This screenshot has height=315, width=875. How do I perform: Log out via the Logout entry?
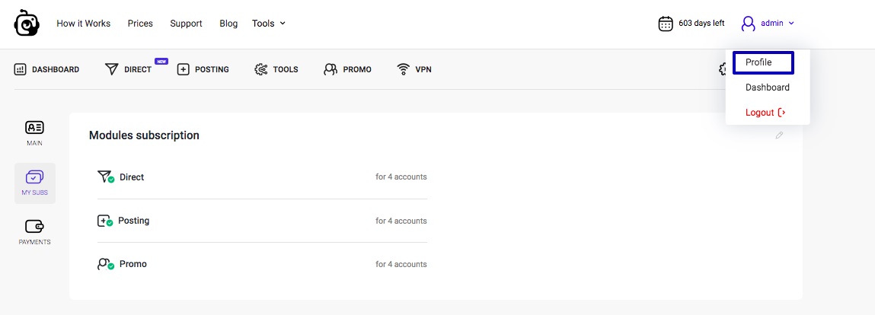765,113
